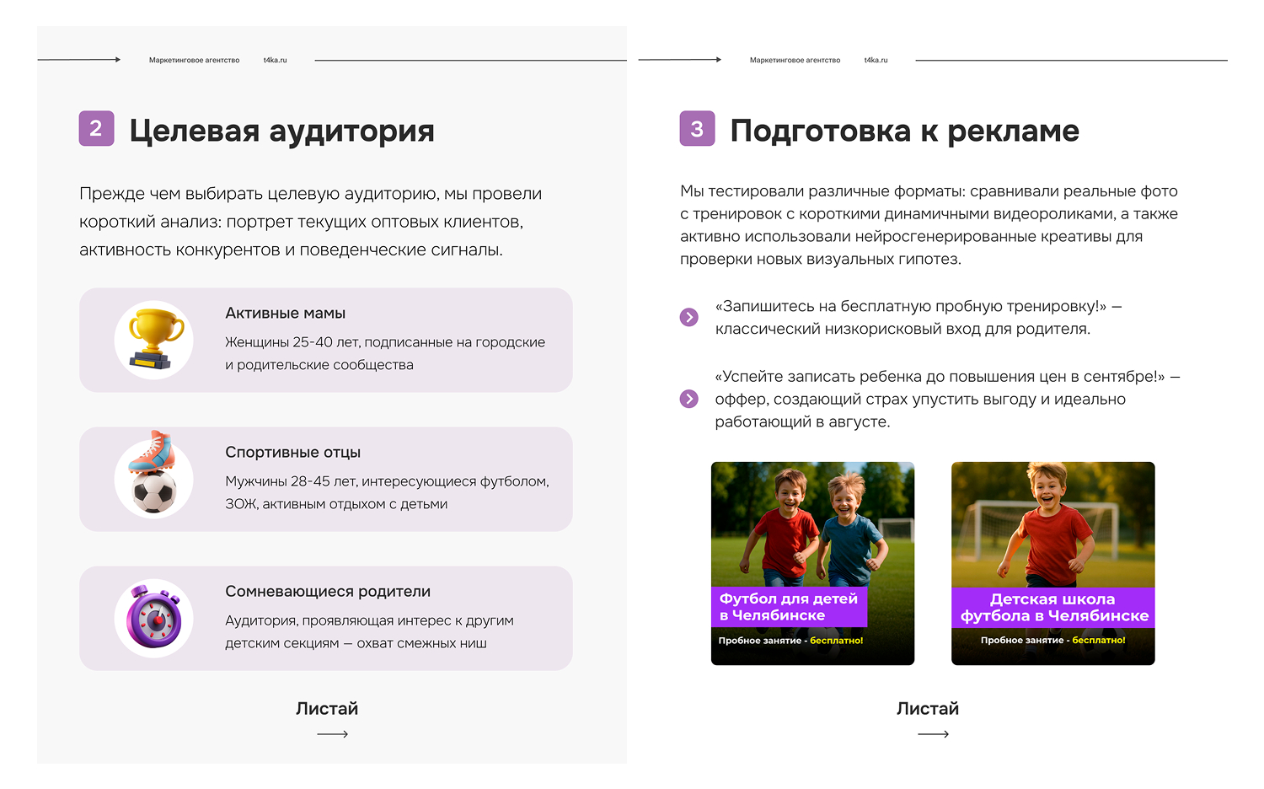Screen dimensions: 1264x789
Task: Open the Детская школа футбола в Челябинске creative
Action: tap(1053, 563)
